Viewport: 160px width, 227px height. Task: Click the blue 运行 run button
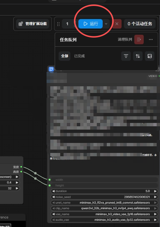91,24
